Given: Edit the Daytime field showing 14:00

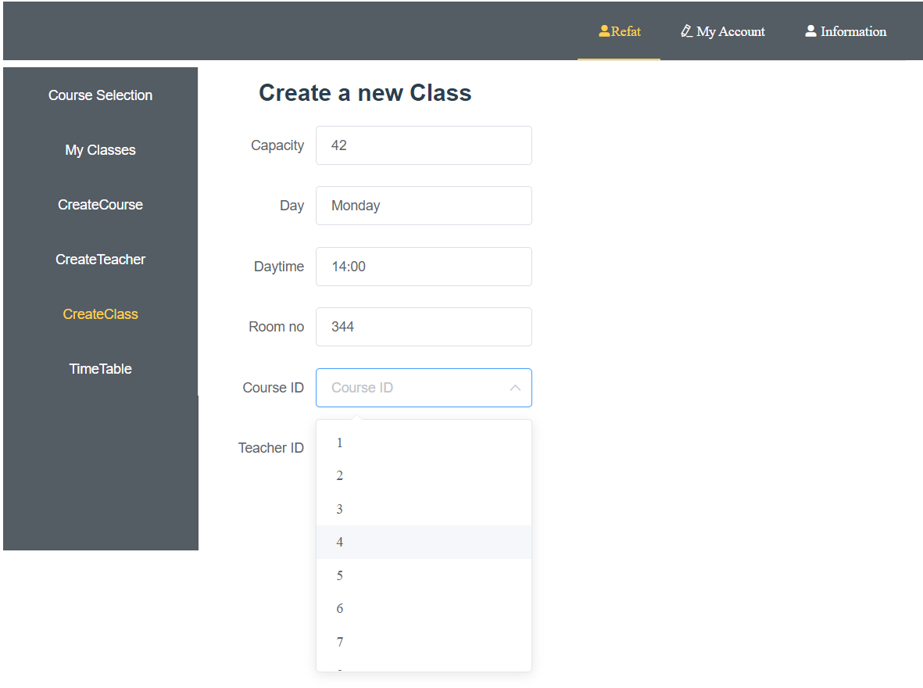Looking at the screenshot, I should click(x=424, y=266).
